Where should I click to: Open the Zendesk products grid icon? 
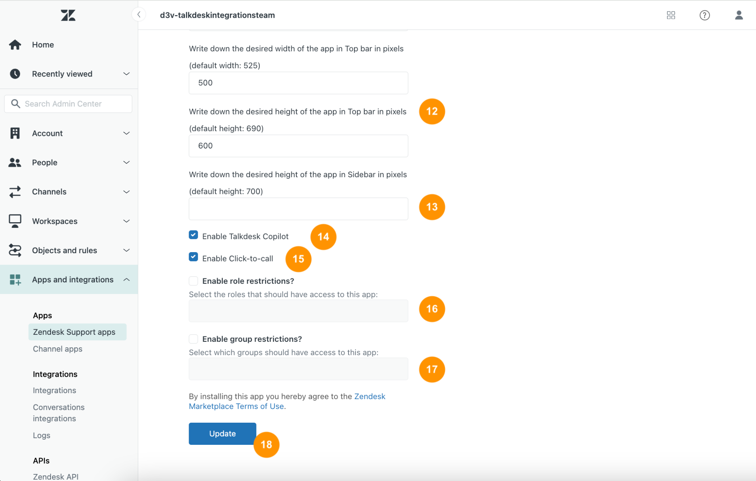coord(671,15)
